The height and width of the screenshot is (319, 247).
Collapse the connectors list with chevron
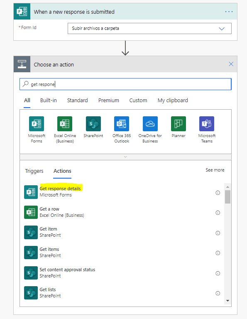click(125, 157)
